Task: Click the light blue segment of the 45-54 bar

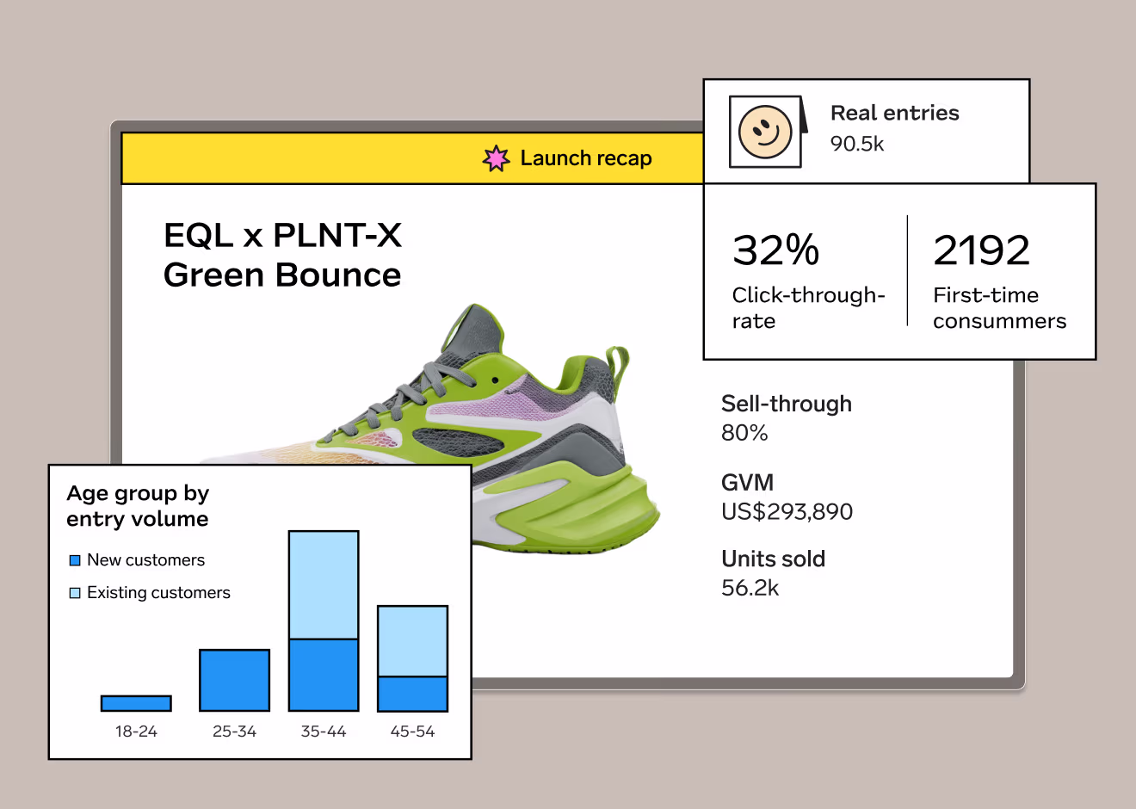Action: 413,641
